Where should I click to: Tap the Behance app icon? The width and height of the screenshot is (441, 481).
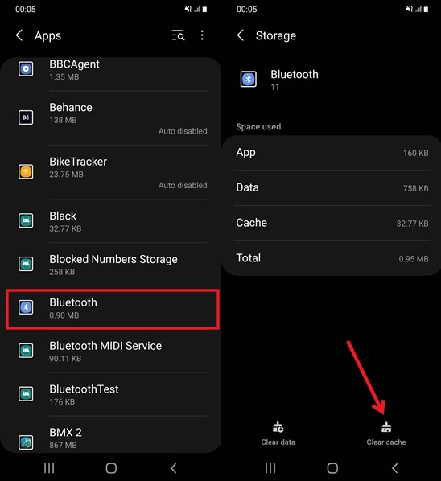pos(26,117)
